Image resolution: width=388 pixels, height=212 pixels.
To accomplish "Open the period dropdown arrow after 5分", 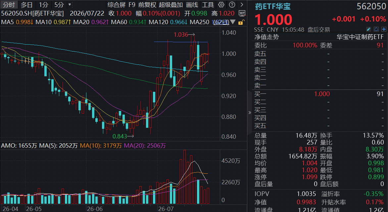I will click(70, 4).
